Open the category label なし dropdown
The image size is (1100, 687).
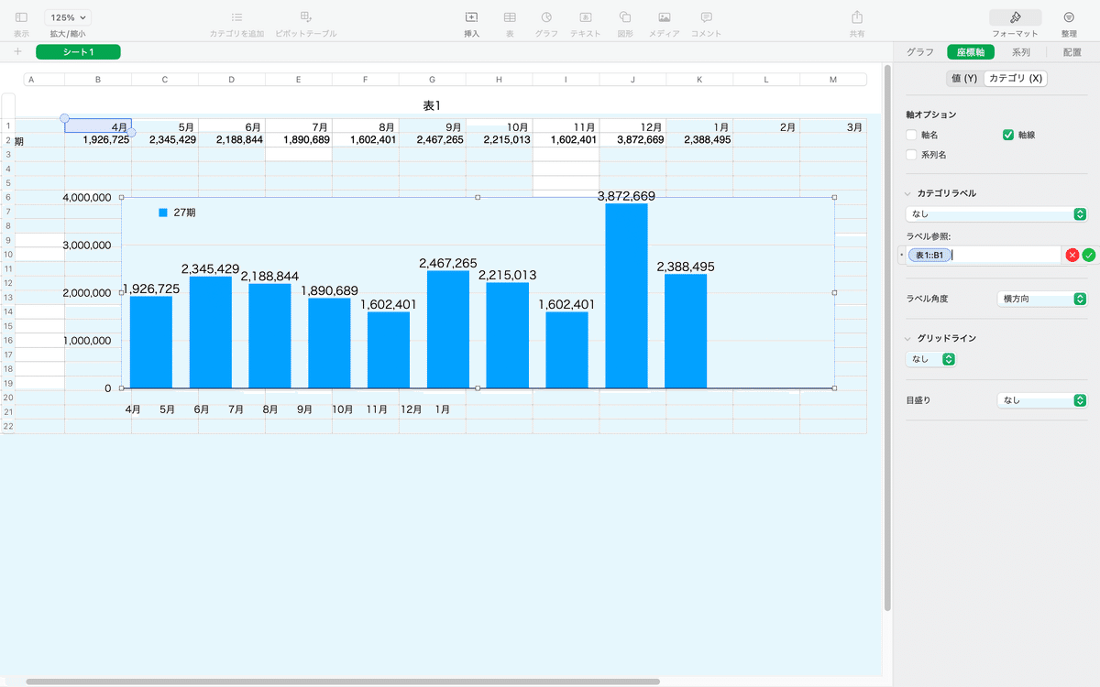click(996, 214)
